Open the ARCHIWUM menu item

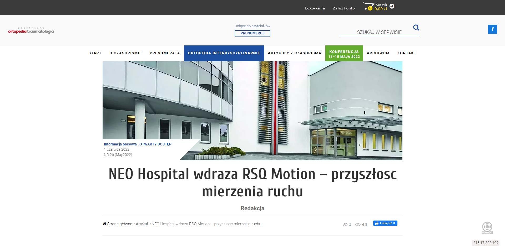[378, 53]
